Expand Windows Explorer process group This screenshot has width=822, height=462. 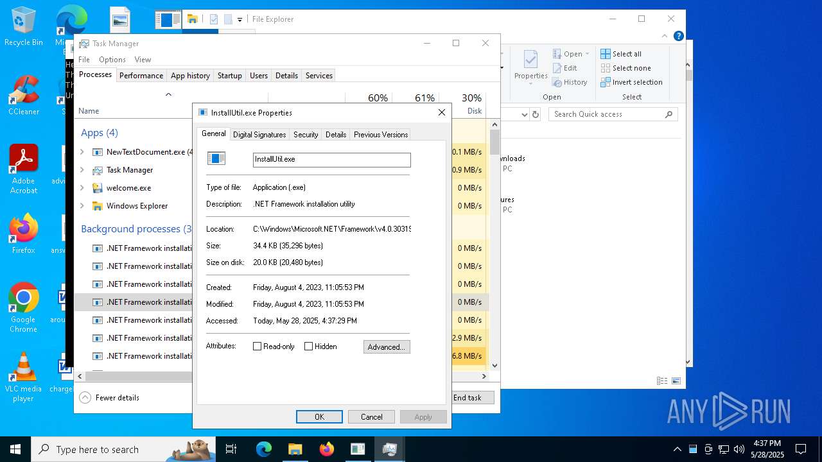82,206
